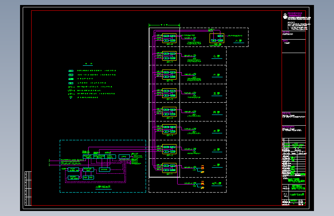This screenshot has width=334, height=216.
Task: Click the information outlet symbol on 三层 row
Action: click(x=195, y=129)
